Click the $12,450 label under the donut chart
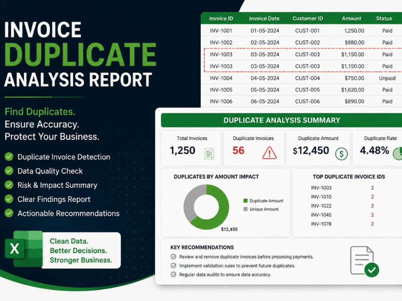This screenshot has width=402, height=301. tap(229, 229)
